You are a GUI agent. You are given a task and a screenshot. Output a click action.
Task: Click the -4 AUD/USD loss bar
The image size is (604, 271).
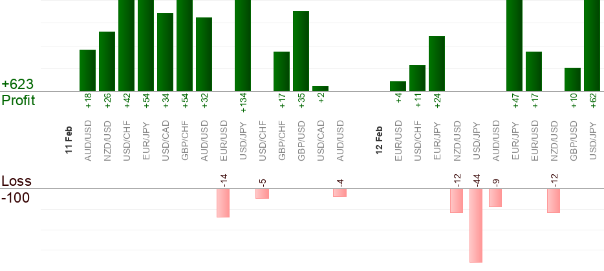(x=340, y=192)
